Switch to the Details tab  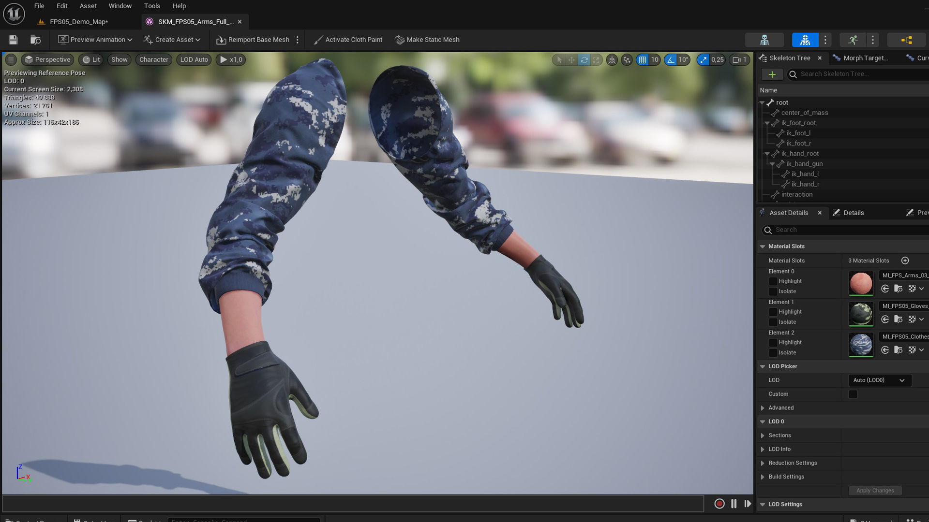[x=854, y=213]
